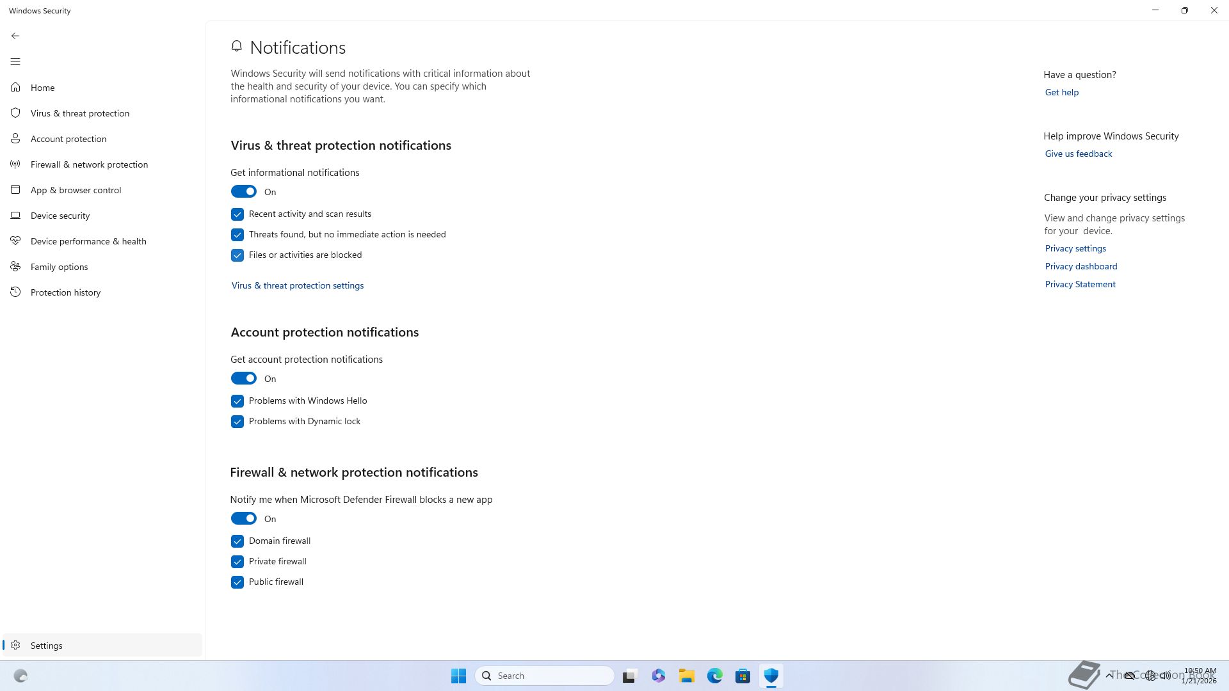
Task: Open Firewall & network protection icon
Action: [x=15, y=164]
